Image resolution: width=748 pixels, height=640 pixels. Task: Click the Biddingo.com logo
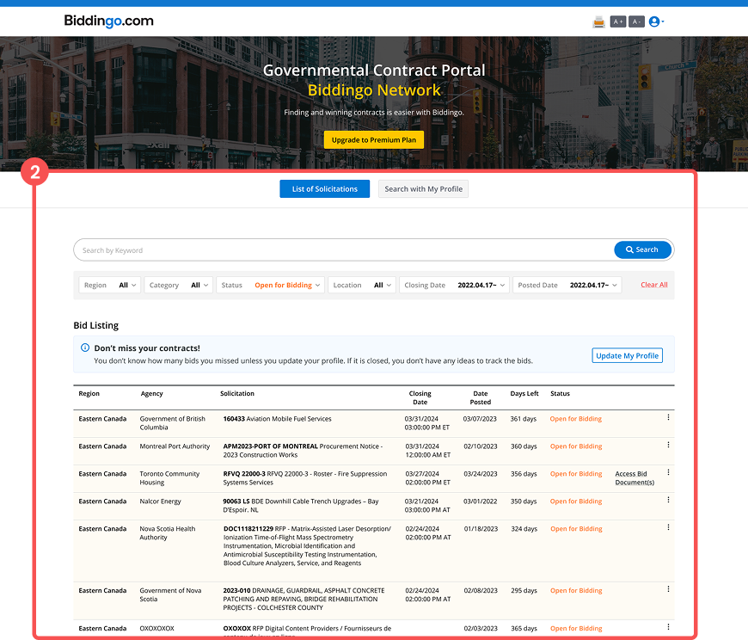(109, 21)
